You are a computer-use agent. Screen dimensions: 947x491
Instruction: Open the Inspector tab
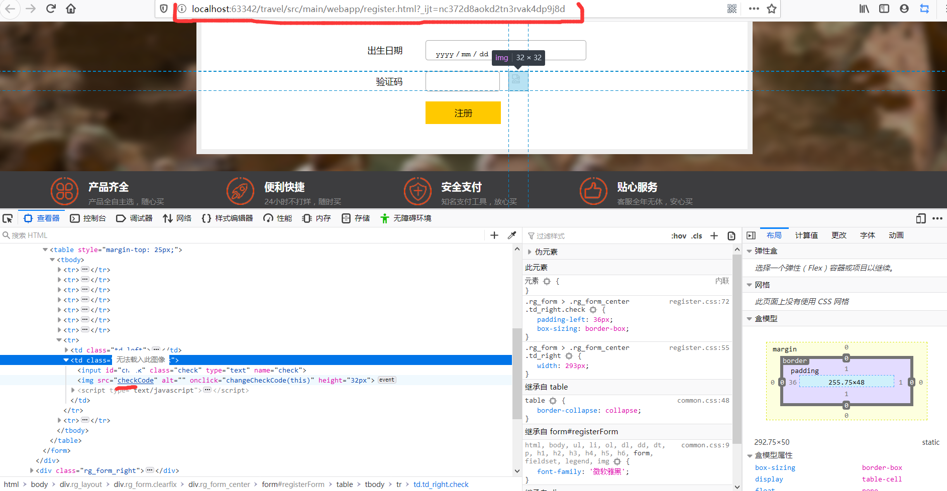point(42,218)
